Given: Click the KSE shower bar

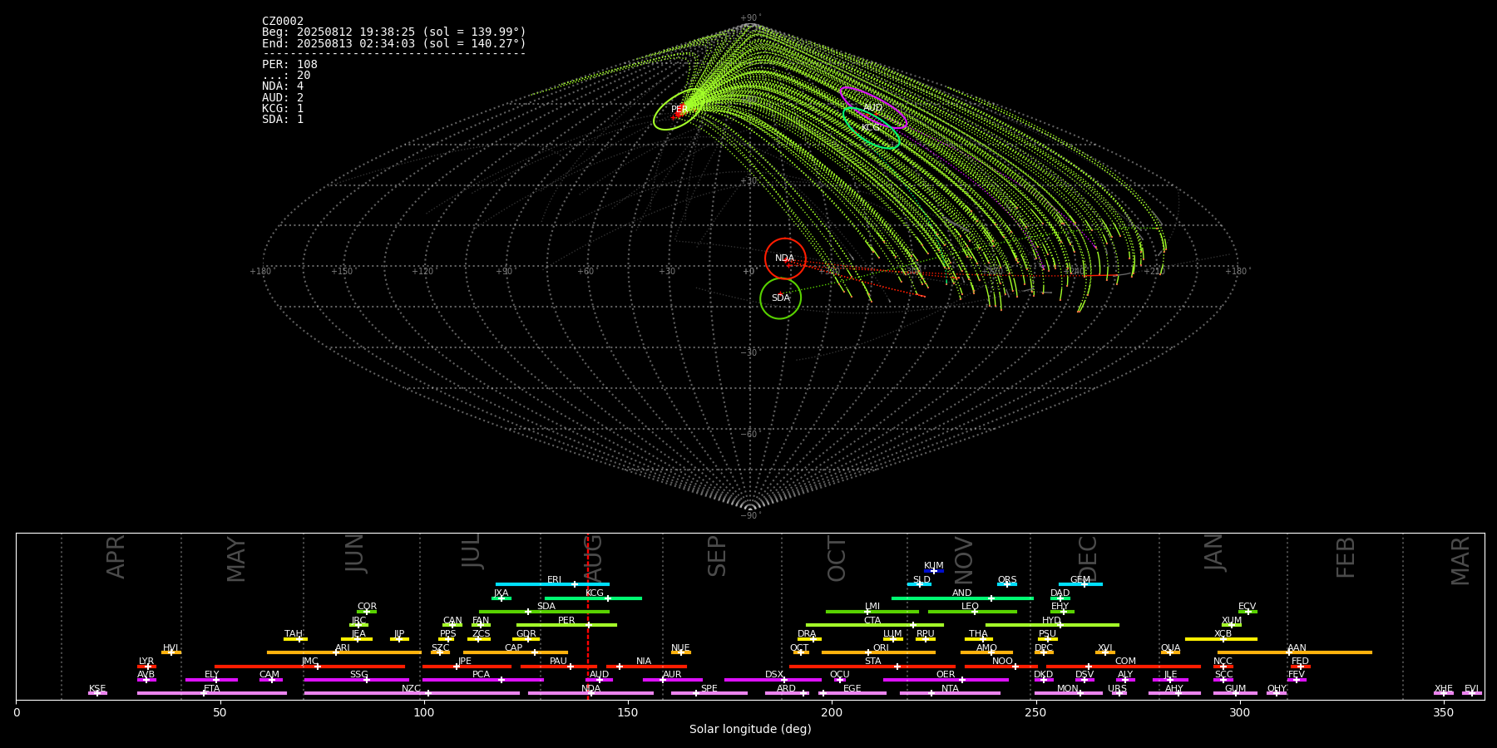Looking at the screenshot, I should coord(97,693).
